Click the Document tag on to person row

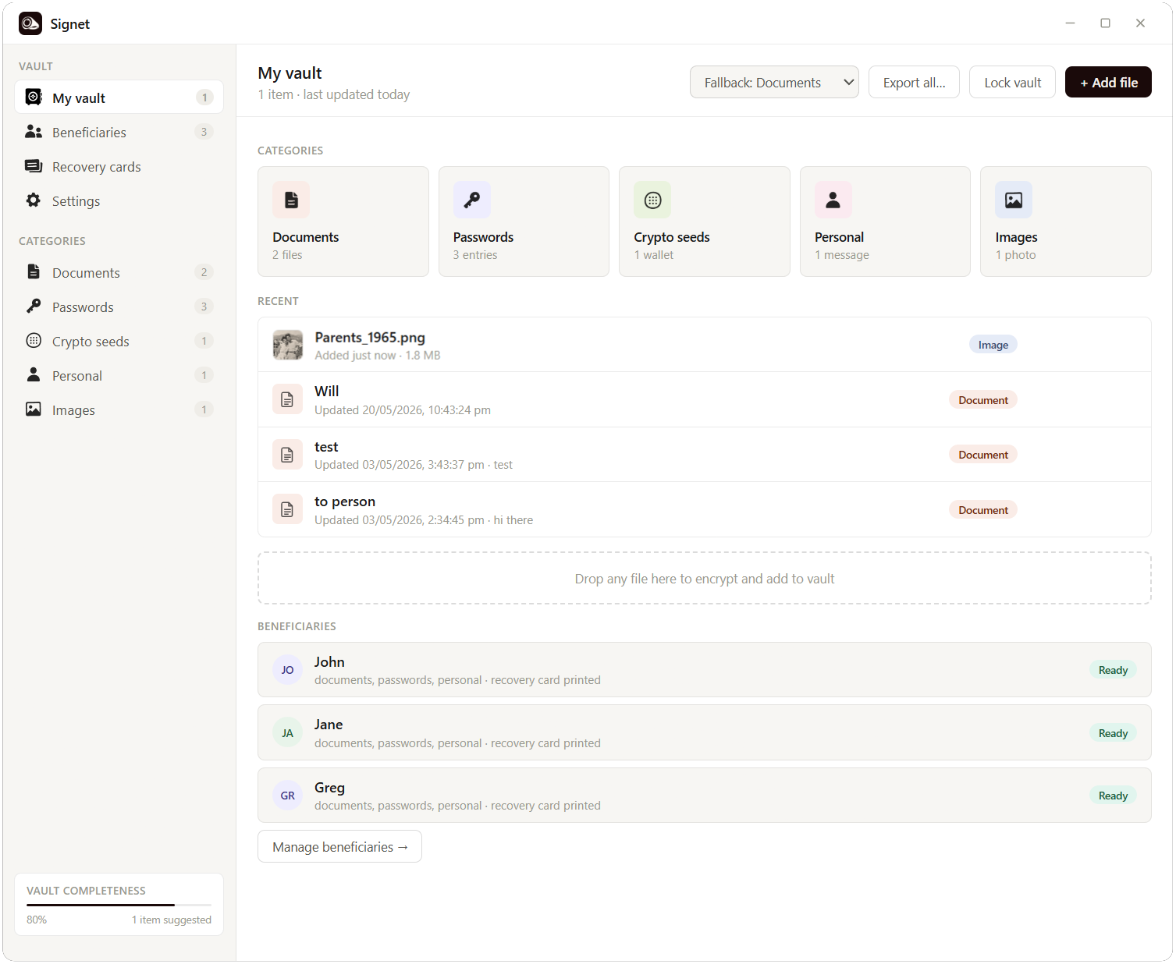pos(982,510)
